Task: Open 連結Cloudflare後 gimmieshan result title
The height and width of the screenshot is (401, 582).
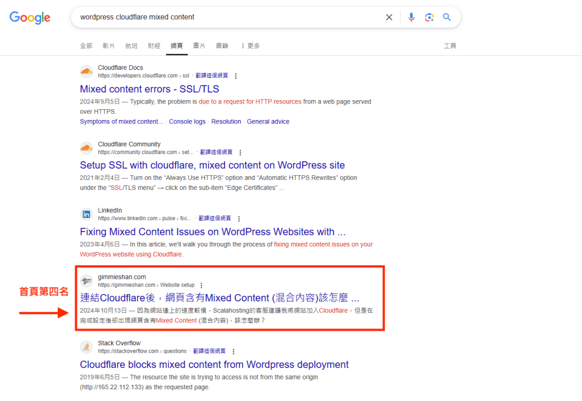Action: (x=219, y=298)
